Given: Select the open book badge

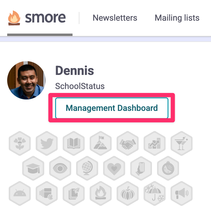Looking at the screenshot, I should pos(73,143).
